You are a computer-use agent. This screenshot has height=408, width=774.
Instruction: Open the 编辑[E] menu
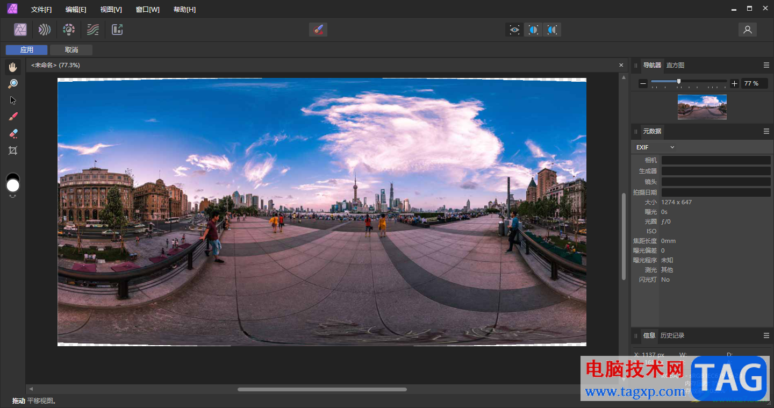point(76,10)
